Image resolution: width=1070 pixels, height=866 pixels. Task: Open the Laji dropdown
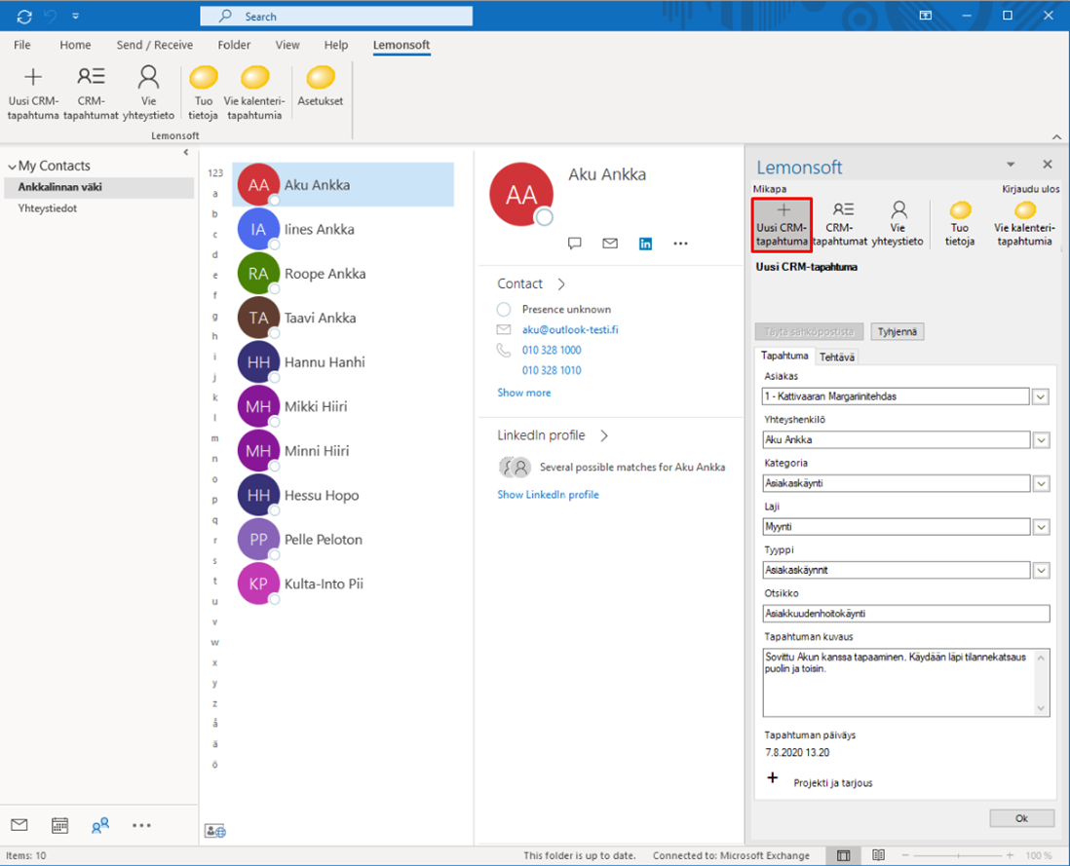1041,527
